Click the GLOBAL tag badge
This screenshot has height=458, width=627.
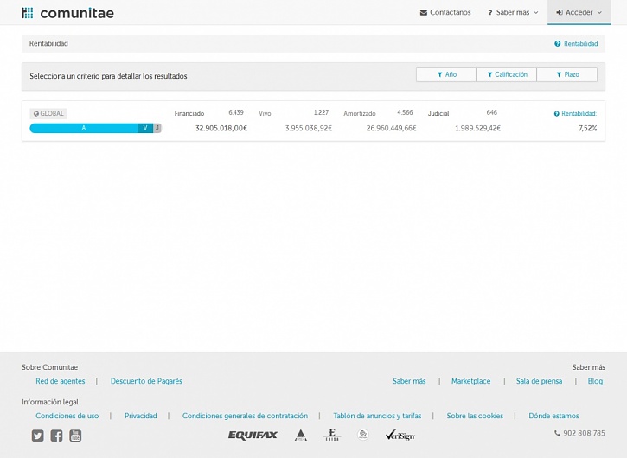point(48,113)
